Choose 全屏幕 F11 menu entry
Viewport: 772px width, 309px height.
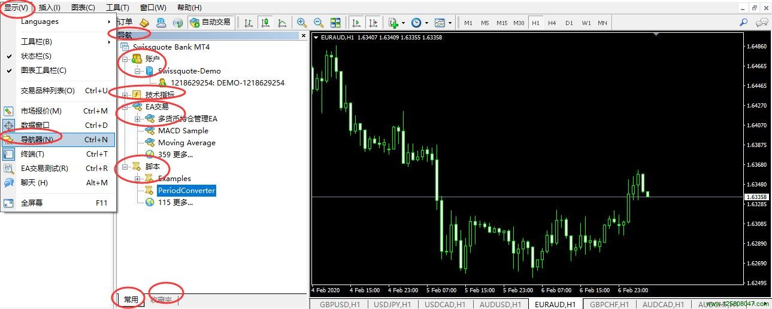click(x=59, y=203)
